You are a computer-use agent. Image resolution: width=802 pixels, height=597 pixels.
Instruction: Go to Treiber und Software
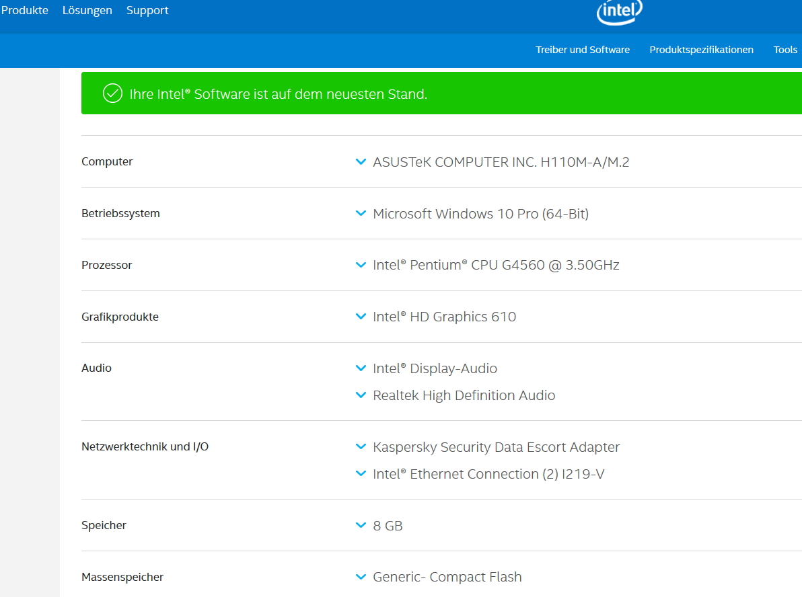tap(583, 50)
